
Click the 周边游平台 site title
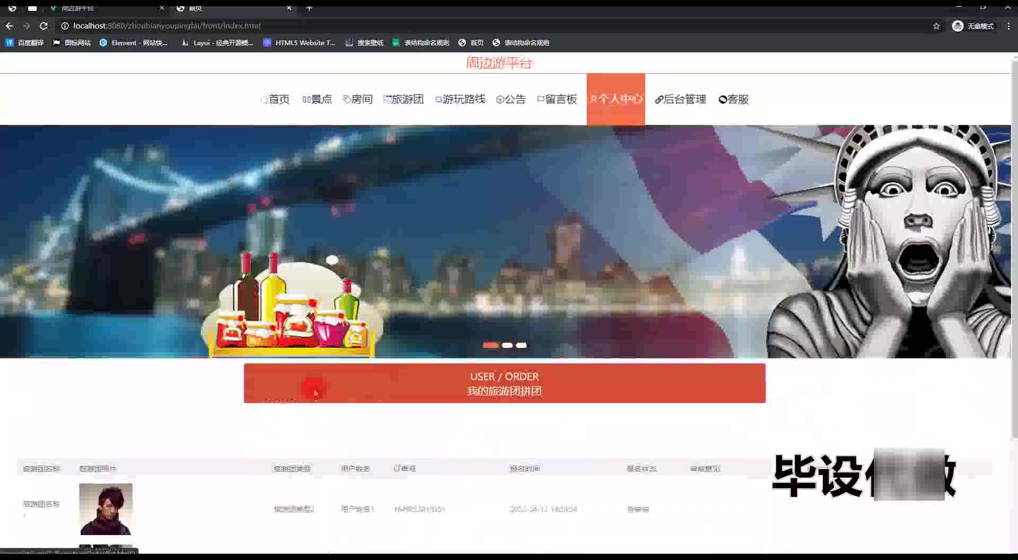point(499,63)
